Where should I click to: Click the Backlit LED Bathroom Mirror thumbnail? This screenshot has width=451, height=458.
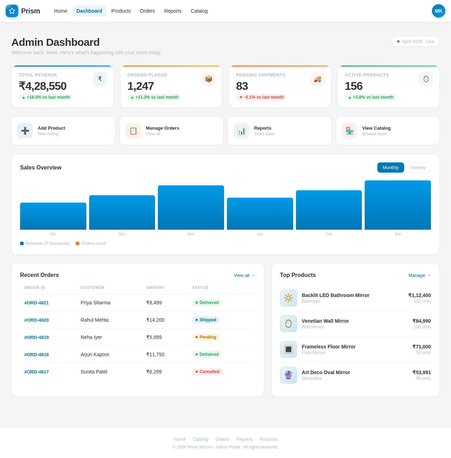point(288,298)
